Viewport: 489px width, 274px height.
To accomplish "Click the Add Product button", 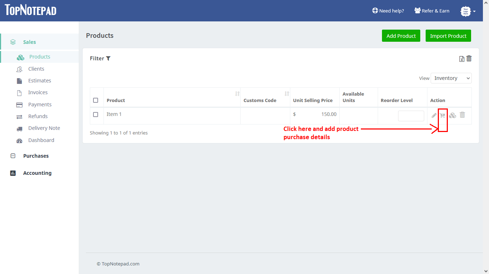I will pyautogui.click(x=401, y=36).
